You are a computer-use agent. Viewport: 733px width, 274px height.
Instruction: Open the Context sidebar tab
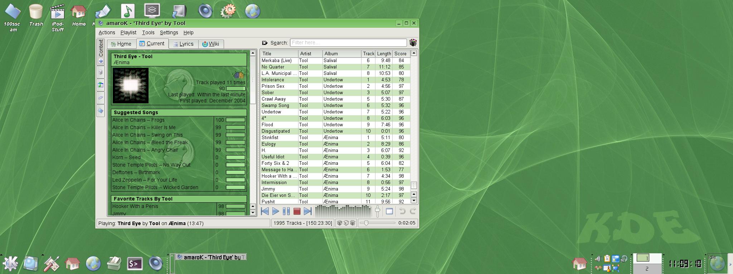(101, 52)
